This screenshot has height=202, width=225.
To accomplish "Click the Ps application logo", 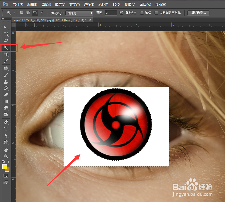I will [5, 4].
